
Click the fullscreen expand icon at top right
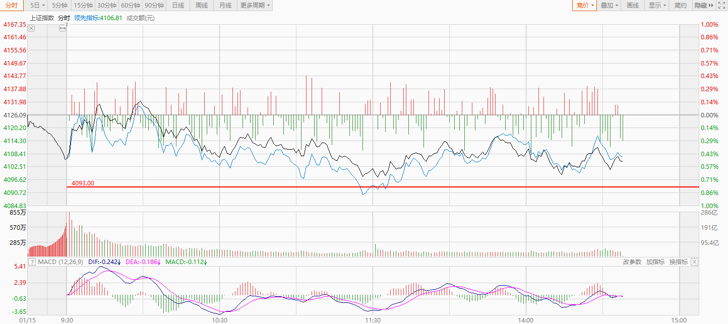point(720,6)
